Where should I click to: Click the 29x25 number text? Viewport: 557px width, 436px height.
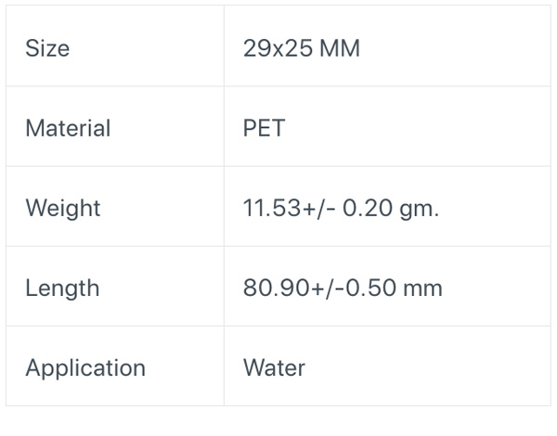(x=278, y=48)
